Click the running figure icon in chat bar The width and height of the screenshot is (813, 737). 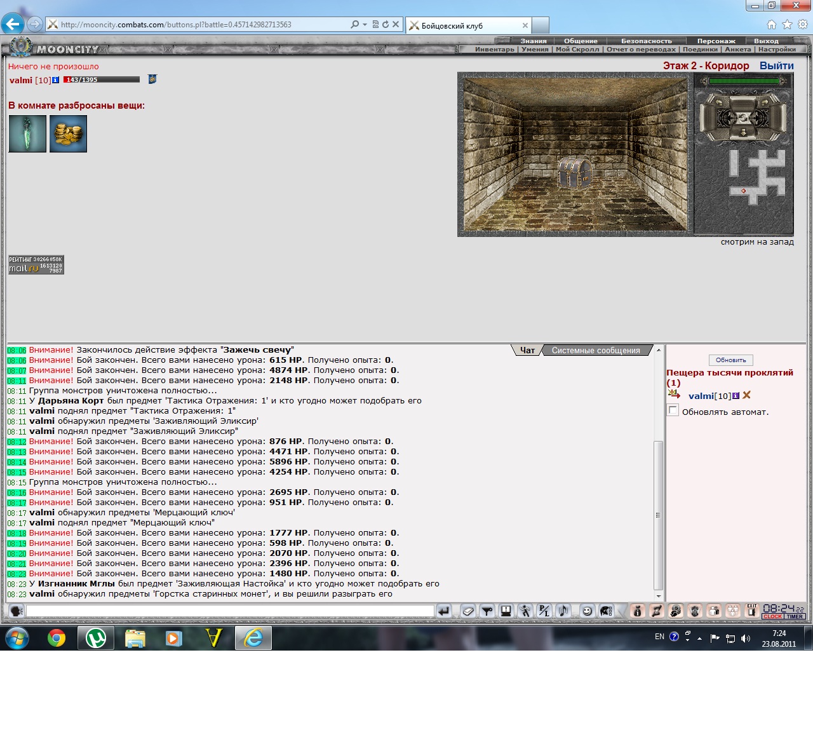click(525, 611)
